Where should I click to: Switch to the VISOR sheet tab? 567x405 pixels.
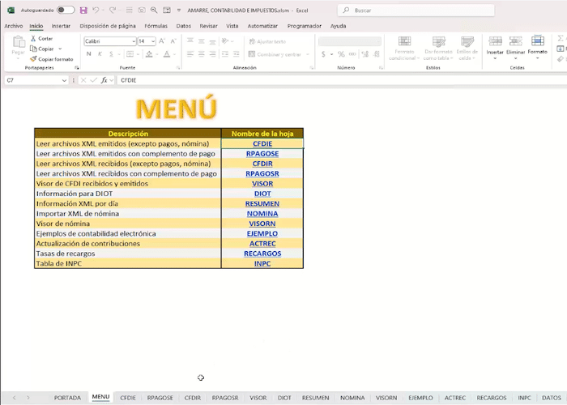(258, 398)
